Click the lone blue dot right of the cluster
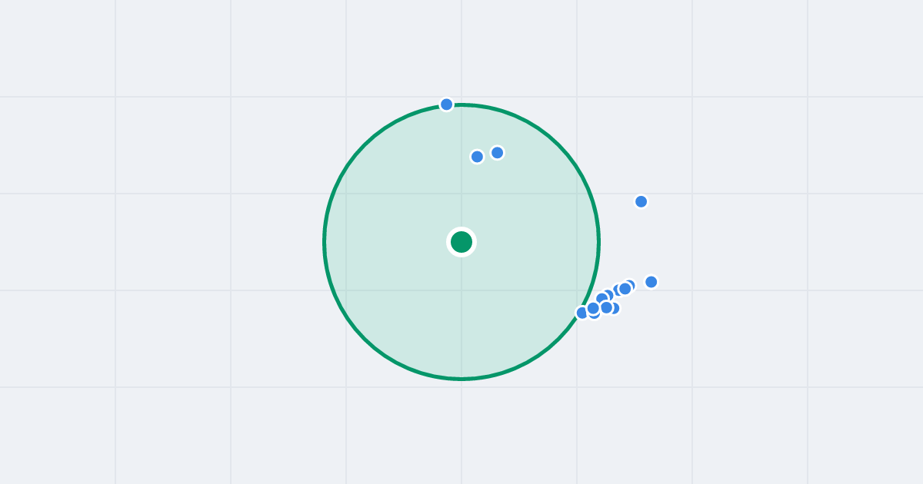This screenshot has height=484, width=923. (651, 282)
